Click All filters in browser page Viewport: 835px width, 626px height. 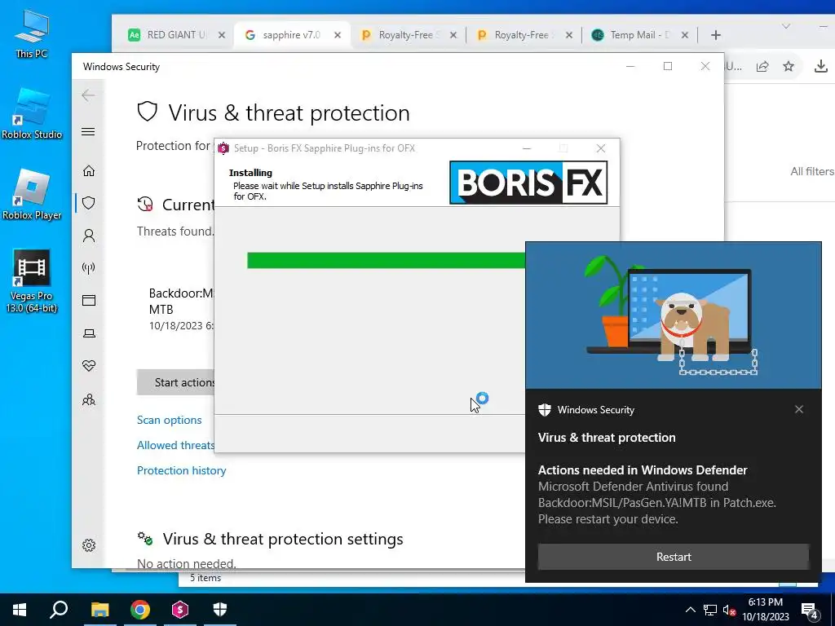[812, 171]
